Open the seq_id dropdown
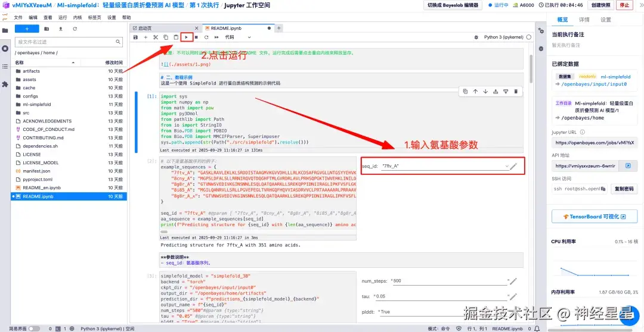This screenshot has width=644, height=332. (445, 166)
